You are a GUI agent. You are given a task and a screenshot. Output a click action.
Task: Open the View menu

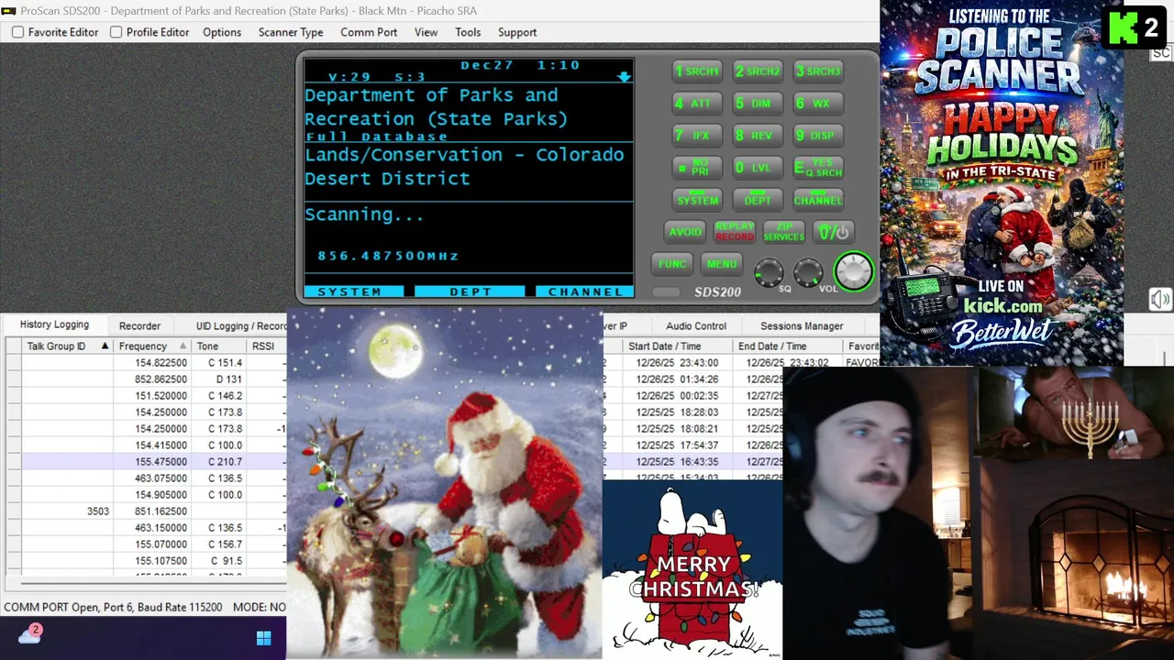click(426, 32)
